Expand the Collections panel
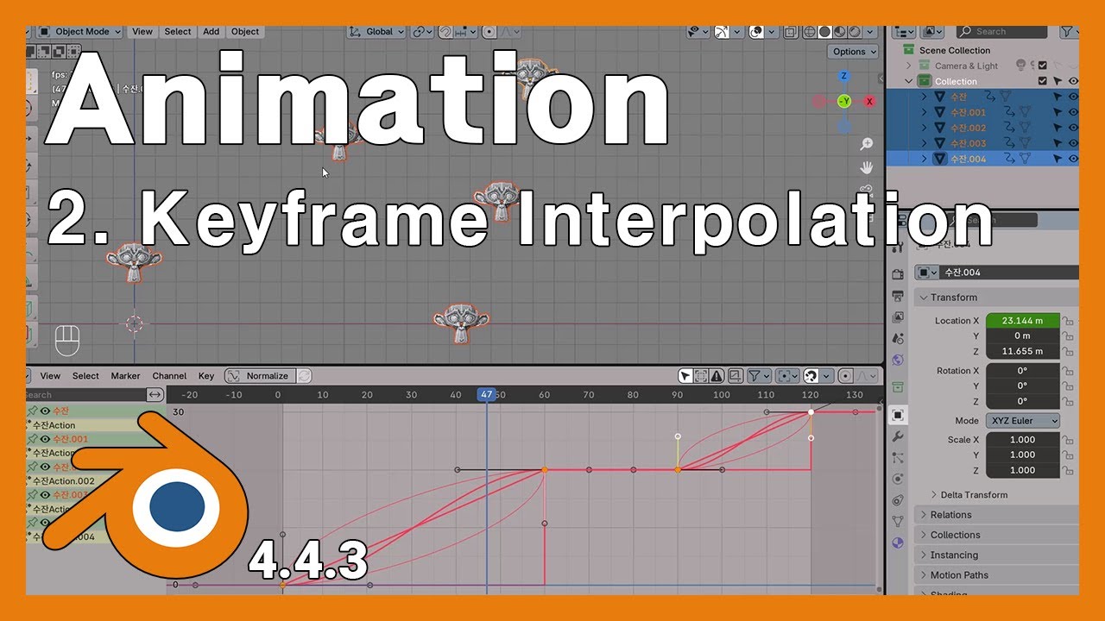Screen dimensions: 1105x621 point(996,535)
